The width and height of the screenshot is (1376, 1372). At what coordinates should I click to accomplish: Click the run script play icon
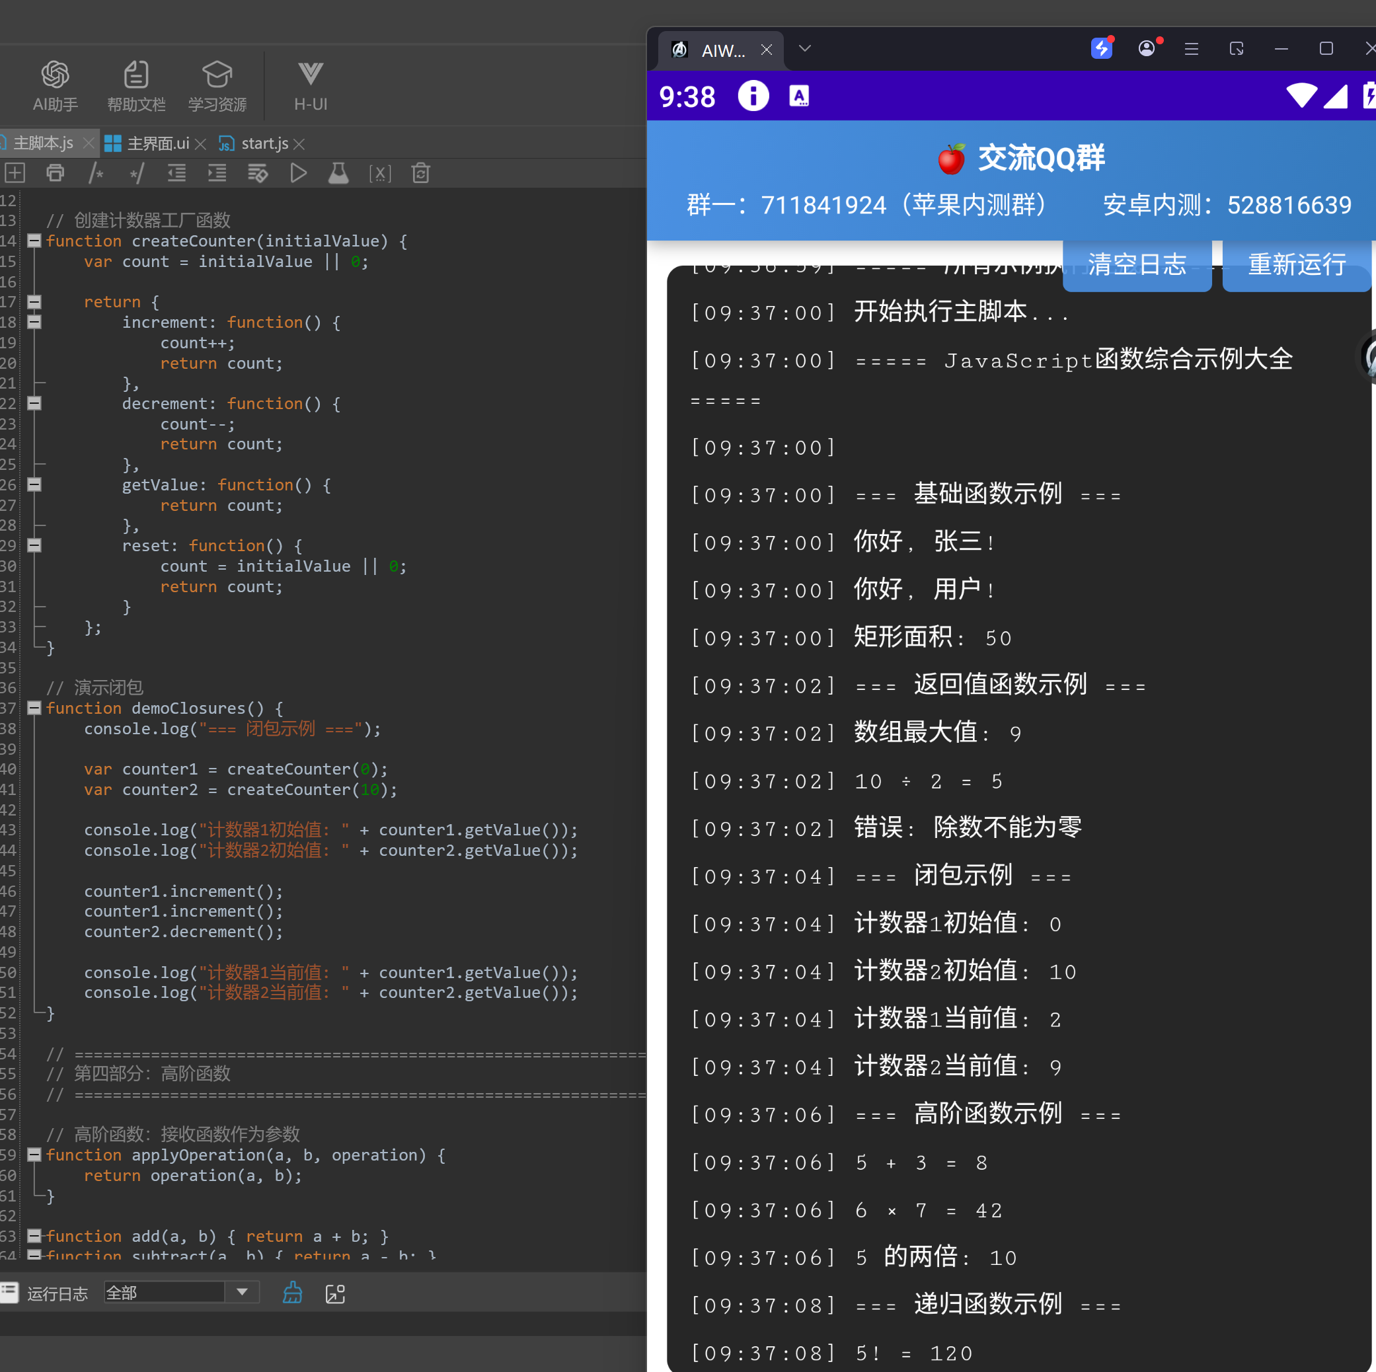299,173
